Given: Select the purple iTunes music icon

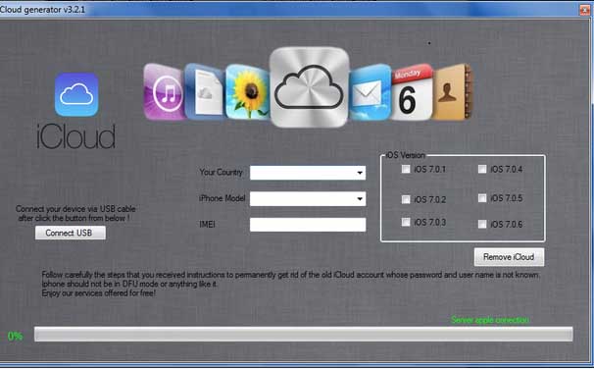Looking at the screenshot, I should 165,92.
